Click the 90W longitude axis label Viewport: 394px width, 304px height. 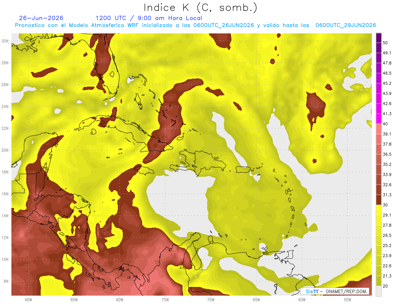point(28,300)
